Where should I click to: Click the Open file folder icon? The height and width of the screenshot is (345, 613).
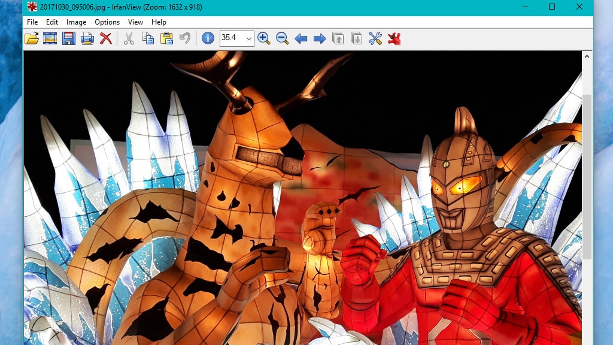tap(32, 38)
